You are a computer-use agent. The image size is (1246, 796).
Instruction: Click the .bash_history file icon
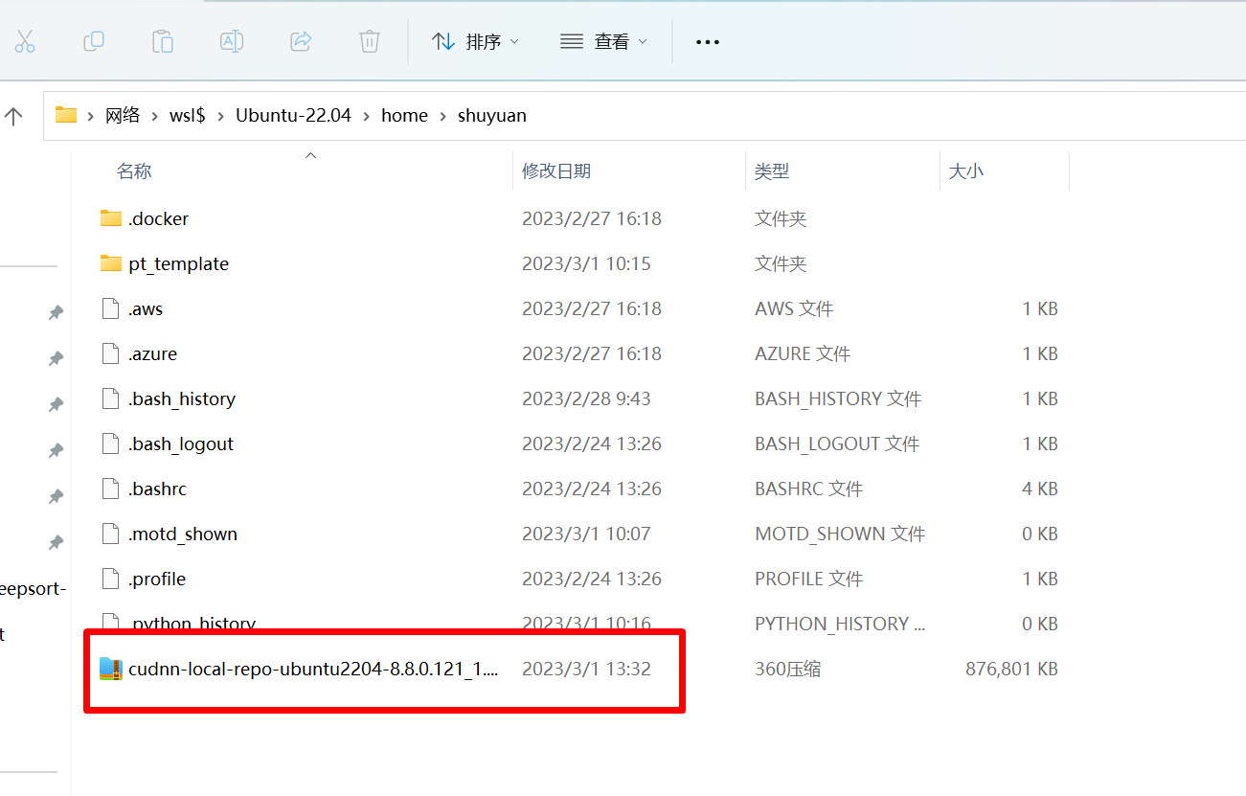pos(111,398)
